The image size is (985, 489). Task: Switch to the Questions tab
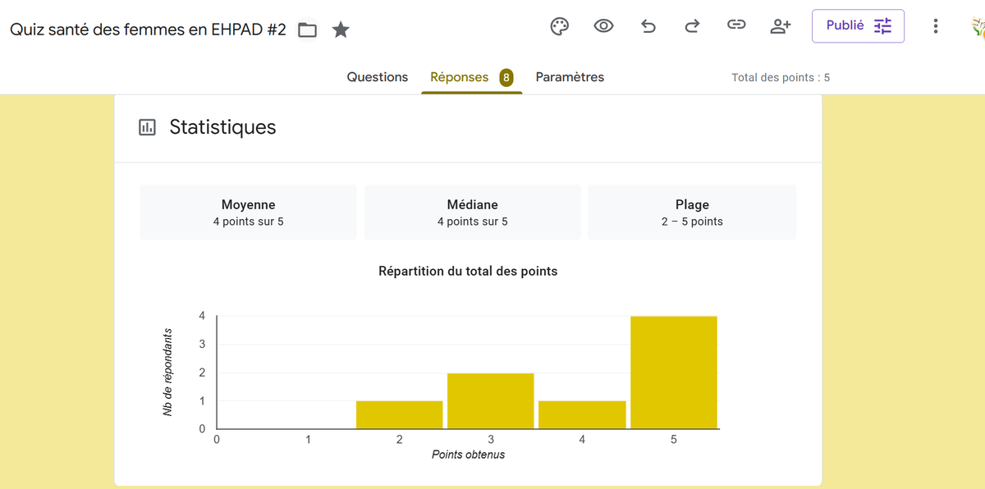coord(377,77)
